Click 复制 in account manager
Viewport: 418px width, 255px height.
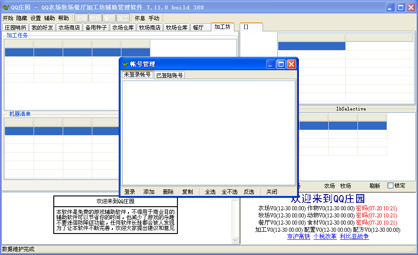pos(187,191)
